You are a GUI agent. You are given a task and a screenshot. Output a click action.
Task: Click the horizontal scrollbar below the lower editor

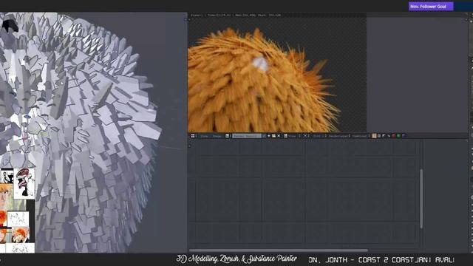278,250
